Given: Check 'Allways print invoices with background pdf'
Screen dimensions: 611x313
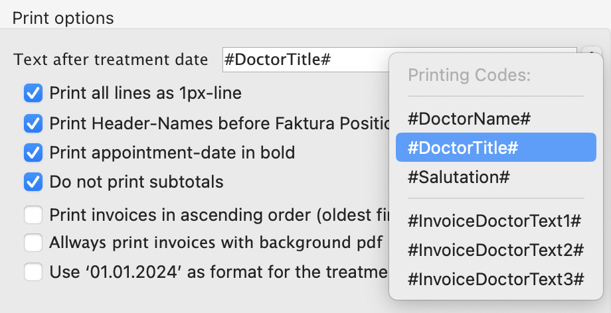Looking at the screenshot, I should tap(33, 243).
